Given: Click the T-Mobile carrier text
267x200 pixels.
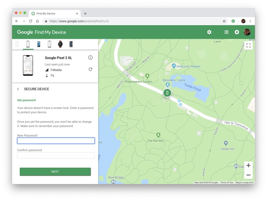Looking at the screenshot, I should [x=56, y=70].
